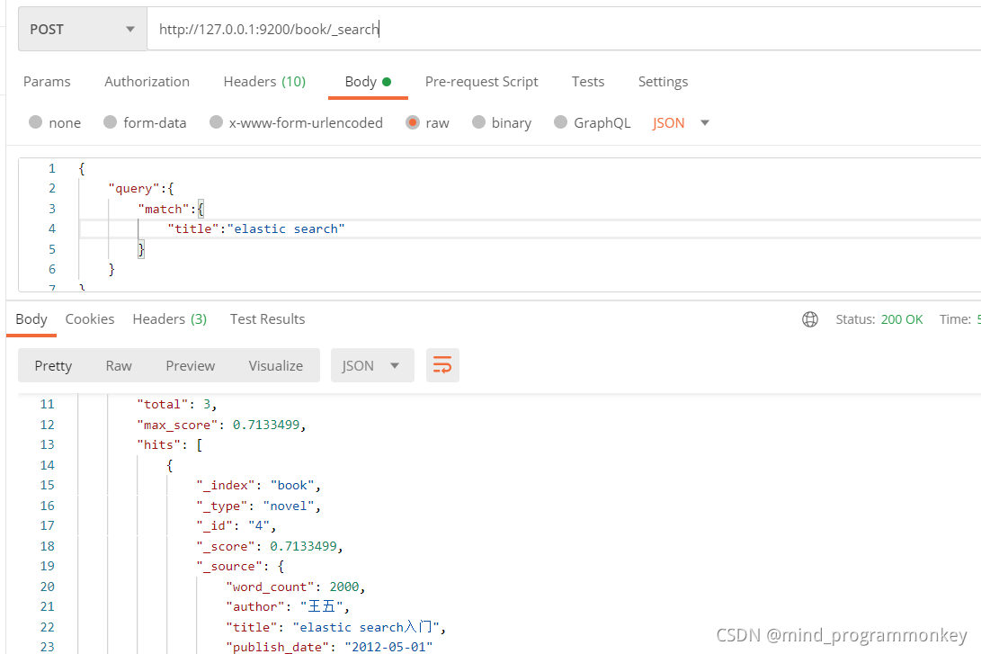
Task: Click the "_score": 0.7133499 response line
Action: click(x=270, y=546)
